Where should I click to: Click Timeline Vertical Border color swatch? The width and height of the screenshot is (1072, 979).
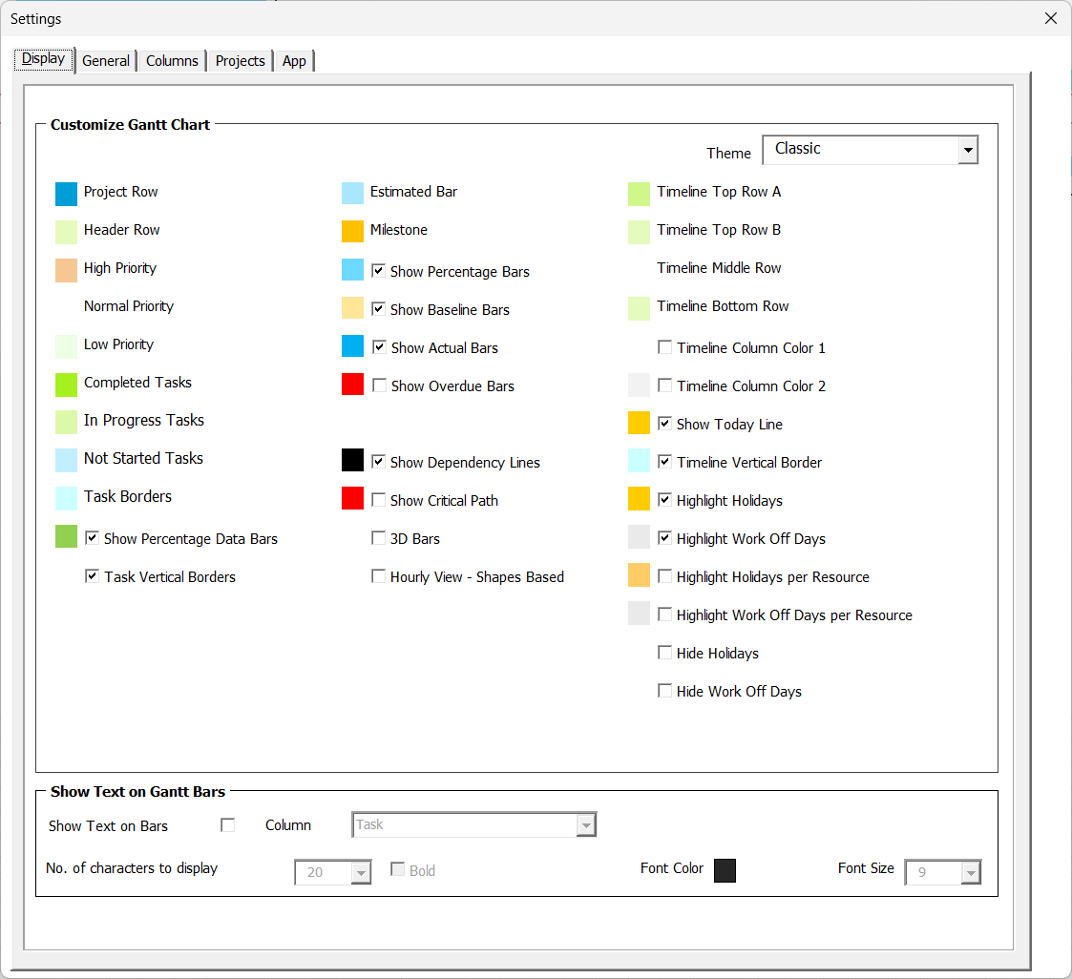click(640, 461)
